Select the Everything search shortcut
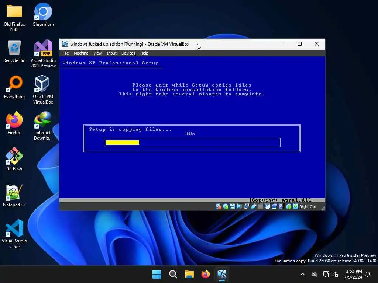The height and width of the screenshot is (283, 378). pos(14,87)
